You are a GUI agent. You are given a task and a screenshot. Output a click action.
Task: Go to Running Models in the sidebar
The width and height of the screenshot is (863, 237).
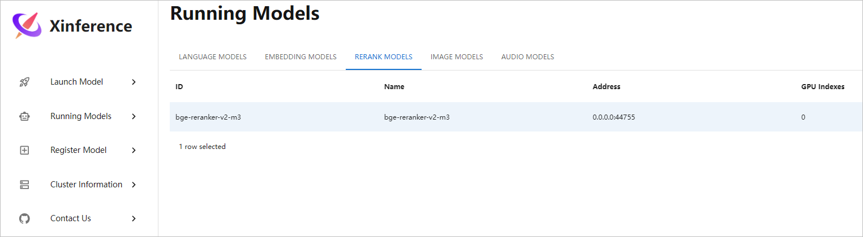(x=81, y=116)
